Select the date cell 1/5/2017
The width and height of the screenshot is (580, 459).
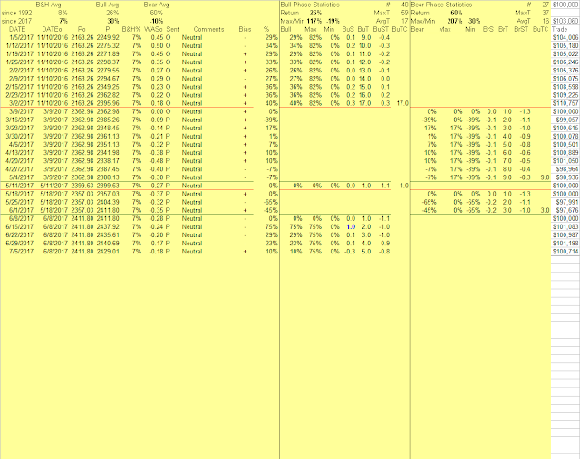[22, 37]
